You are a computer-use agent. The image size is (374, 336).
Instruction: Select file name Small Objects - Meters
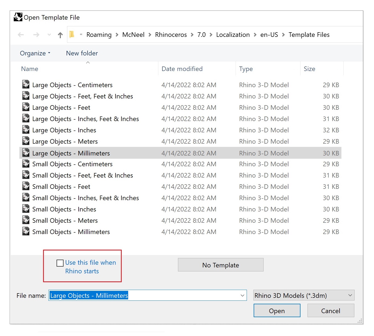coord(65,221)
